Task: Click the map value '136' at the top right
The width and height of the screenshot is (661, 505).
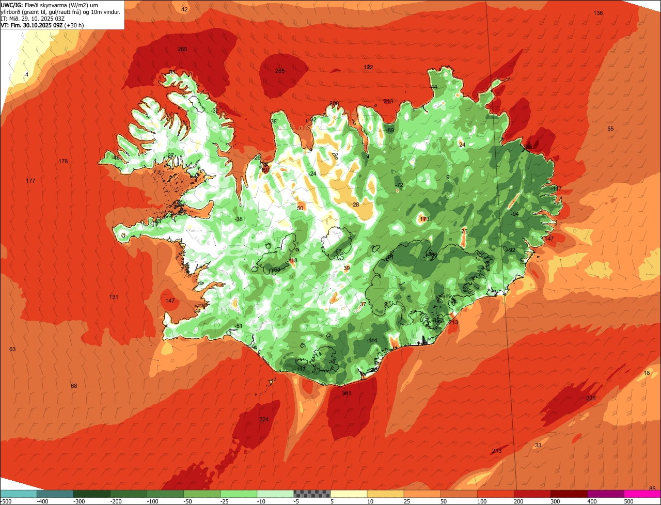Action: pos(598,13)
